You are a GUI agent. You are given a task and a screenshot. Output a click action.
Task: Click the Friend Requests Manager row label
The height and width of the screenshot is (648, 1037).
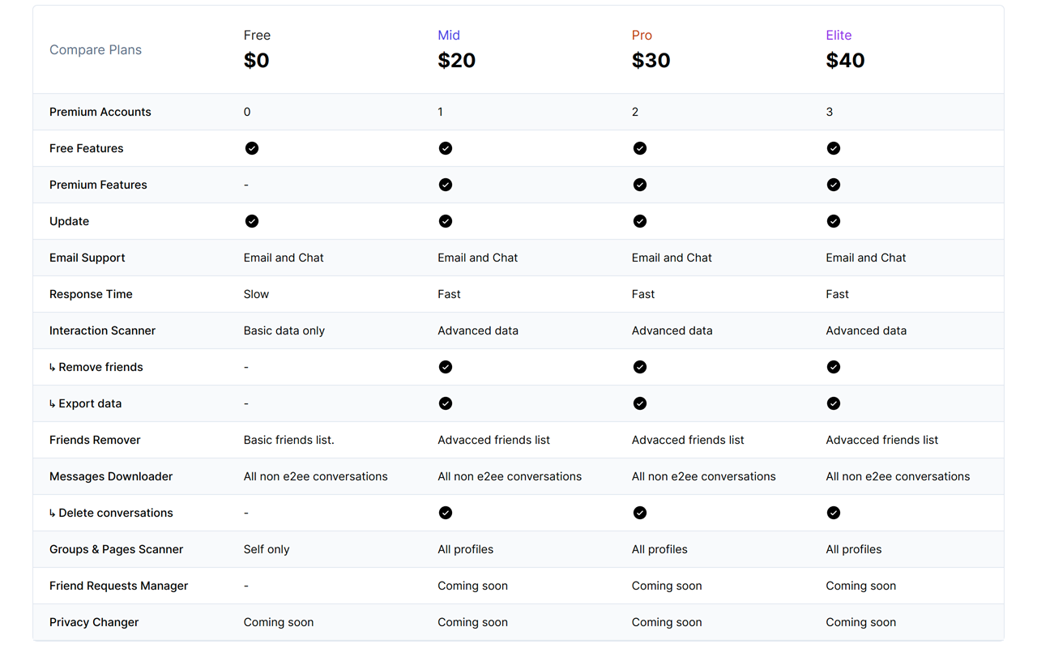(118, 586)
